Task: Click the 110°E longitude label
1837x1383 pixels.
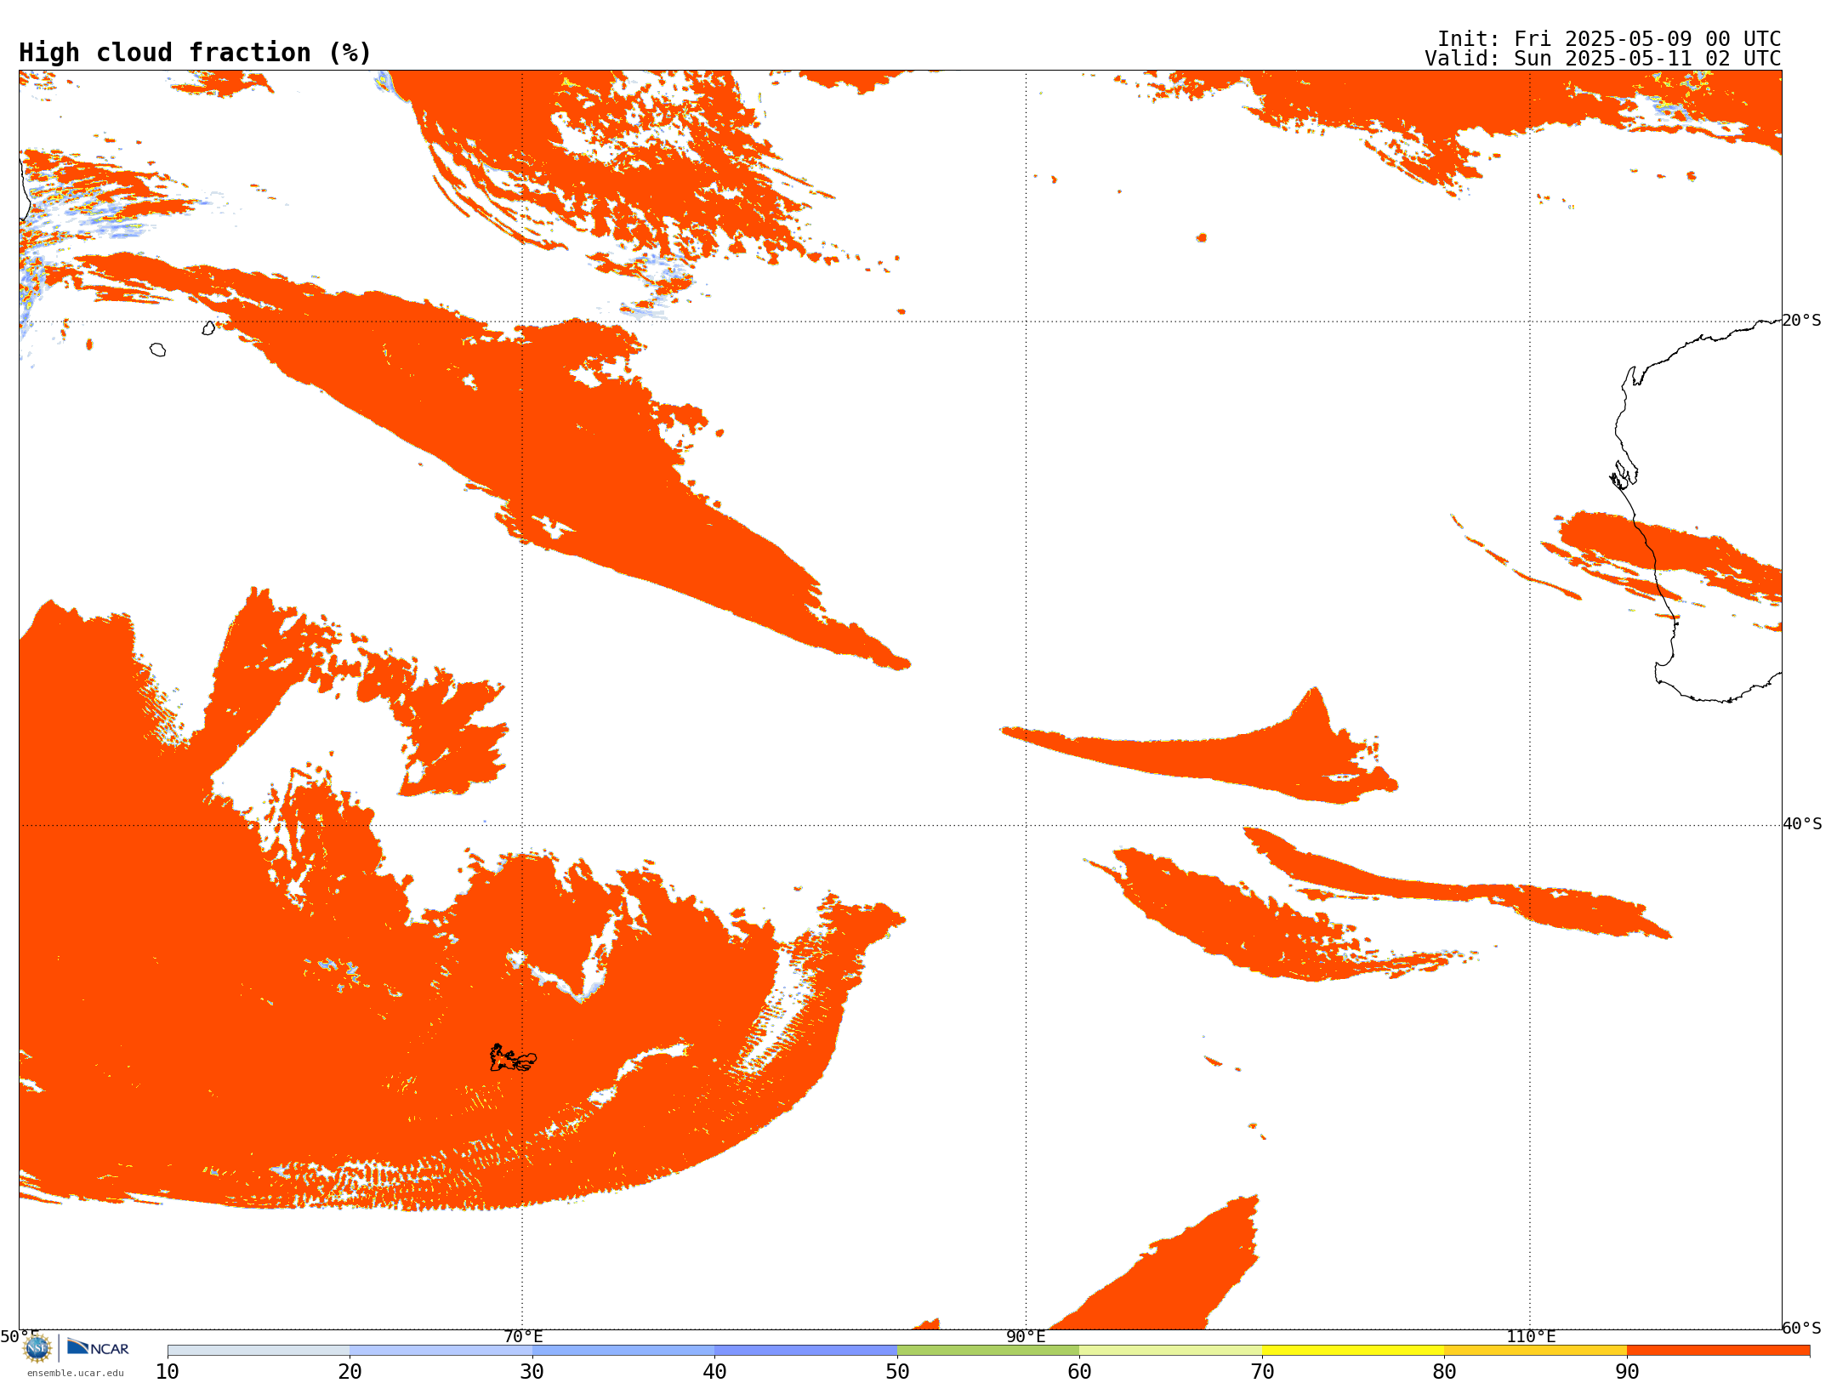Action: click(1531, 1336)
